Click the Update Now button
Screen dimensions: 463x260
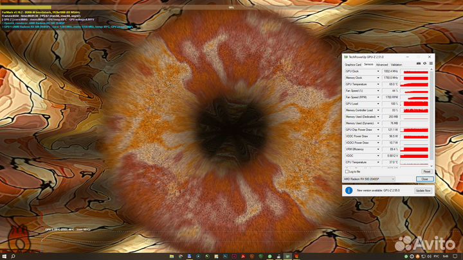pyautogui.click(x=423, y=191)
